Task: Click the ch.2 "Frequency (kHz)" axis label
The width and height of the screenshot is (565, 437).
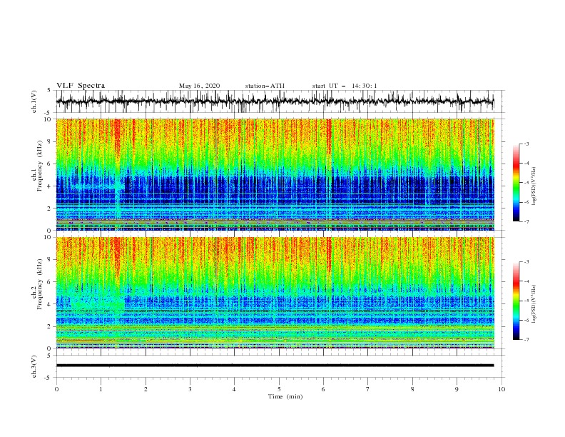Action: tap(40, 284)
